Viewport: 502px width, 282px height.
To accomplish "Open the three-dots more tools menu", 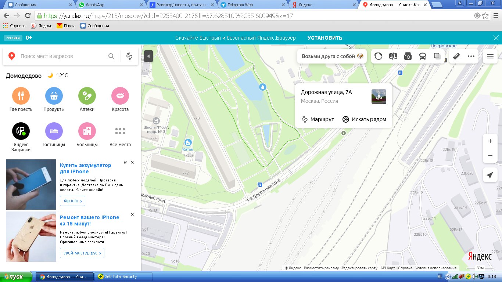I will click(x=471, y=56).
